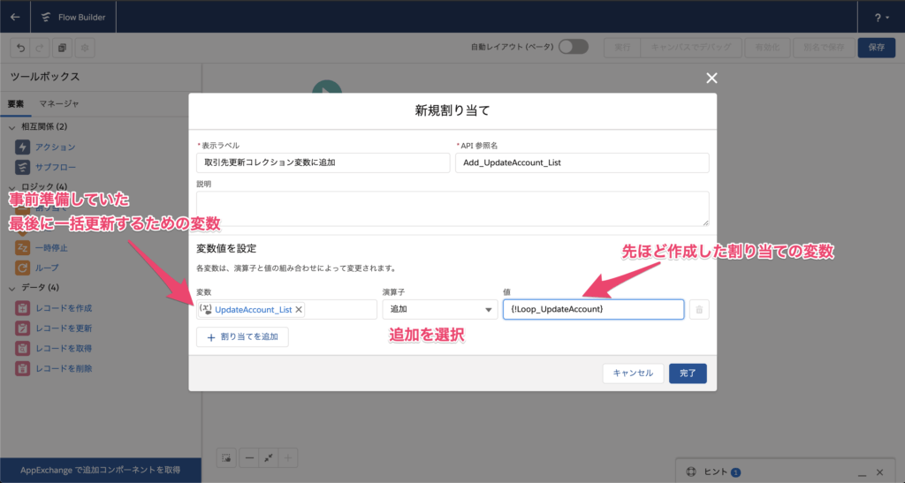Click the アクション text label

click(x=56, y=147)
